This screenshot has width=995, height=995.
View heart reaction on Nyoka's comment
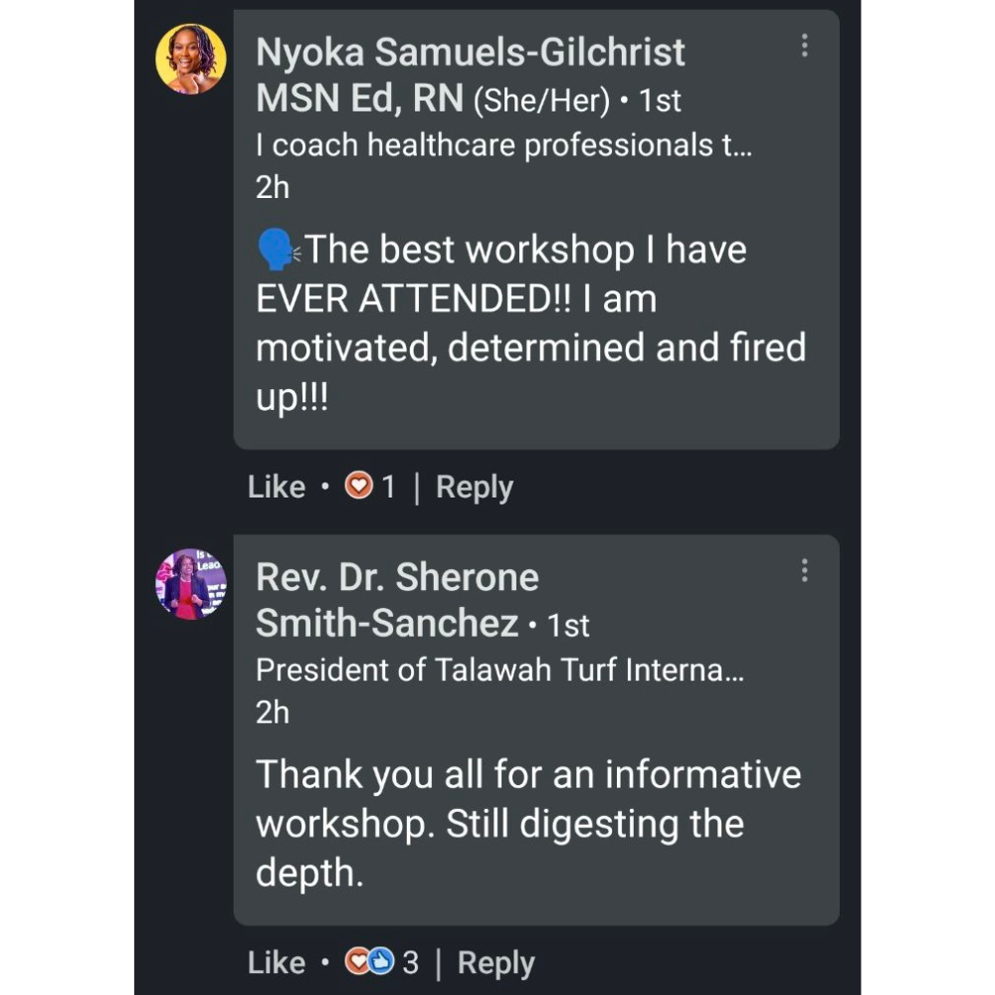(x=357, y=487)
